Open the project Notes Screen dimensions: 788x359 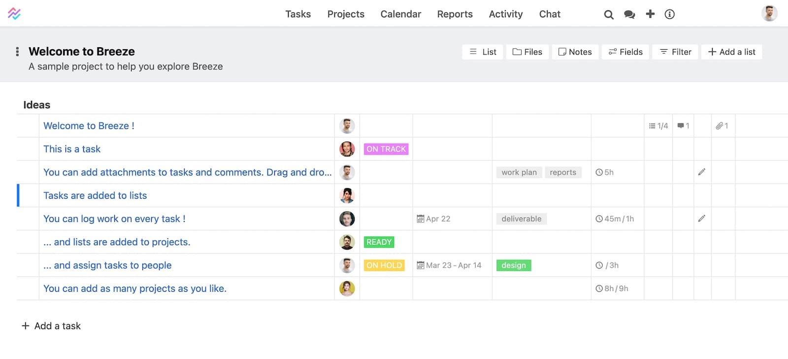[x=575, y=52]
